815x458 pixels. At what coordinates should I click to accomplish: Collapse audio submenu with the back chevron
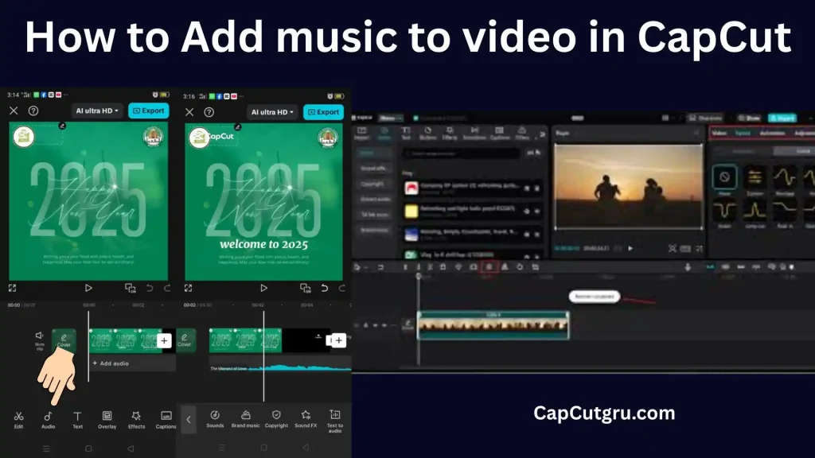tap(188, 420)
